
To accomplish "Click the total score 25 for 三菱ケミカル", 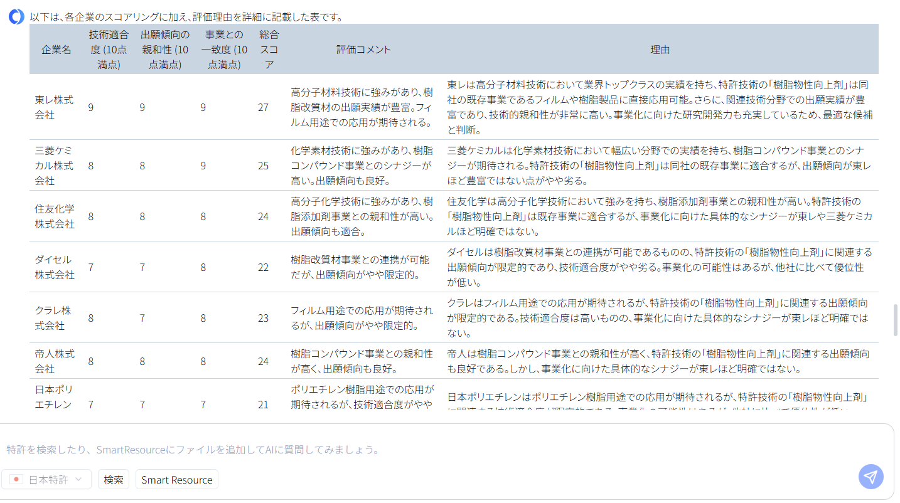I will coord(263,166).
